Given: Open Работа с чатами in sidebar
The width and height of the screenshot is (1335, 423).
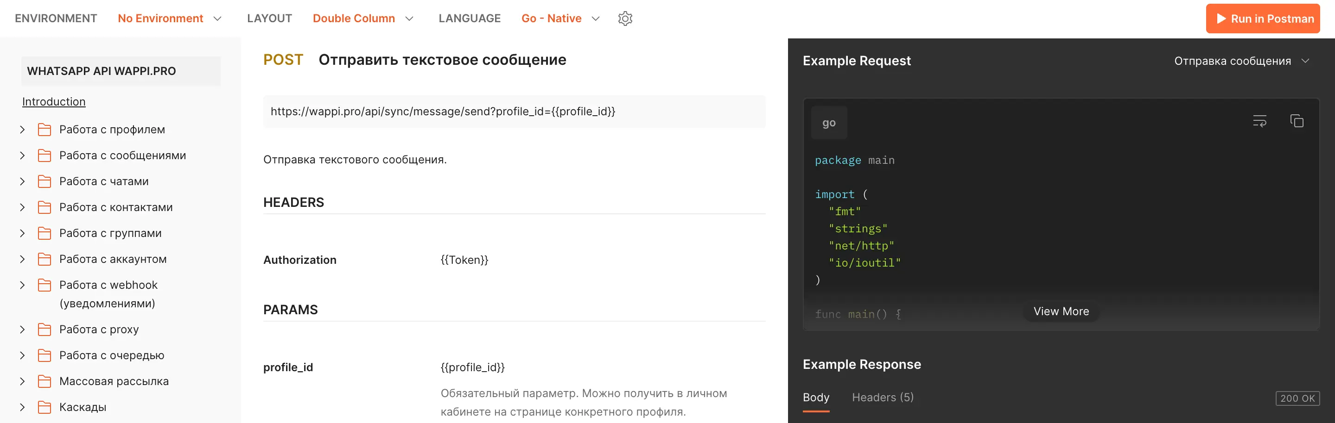Looking at the screenshot, I should pyautogui.click(x=104, y=181).
